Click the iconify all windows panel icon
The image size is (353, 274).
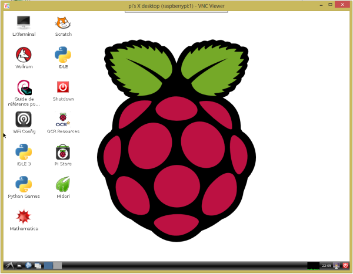[38, 266]
